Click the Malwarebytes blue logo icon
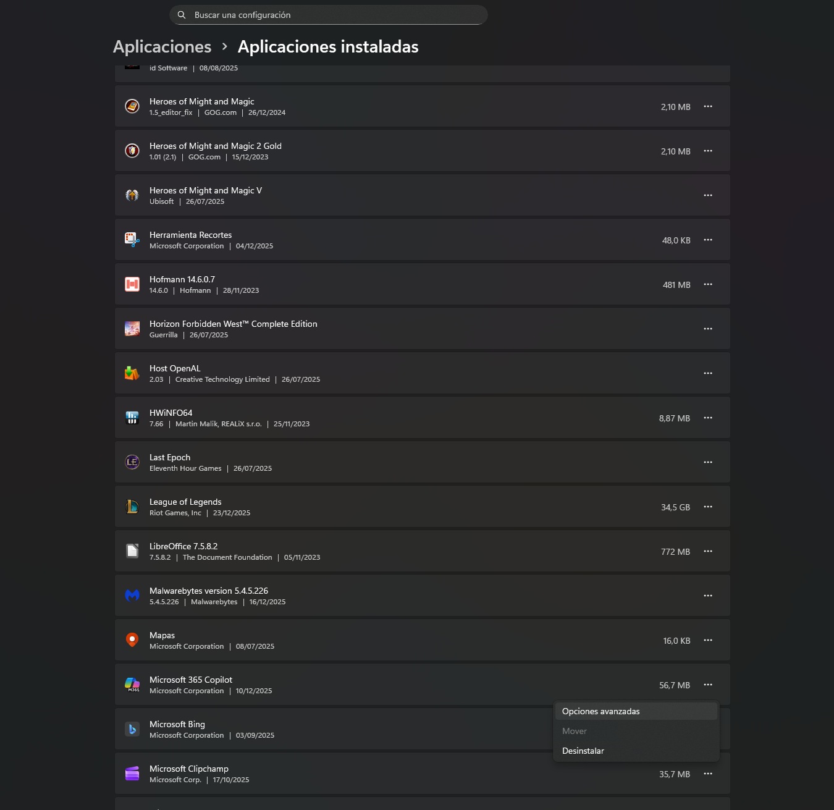834x810 pixels. (132, 596)
